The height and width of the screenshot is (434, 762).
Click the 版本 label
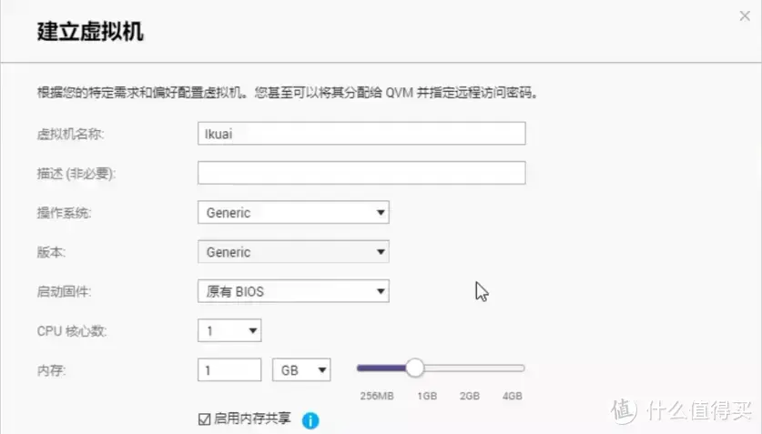[x=51, y=252]
